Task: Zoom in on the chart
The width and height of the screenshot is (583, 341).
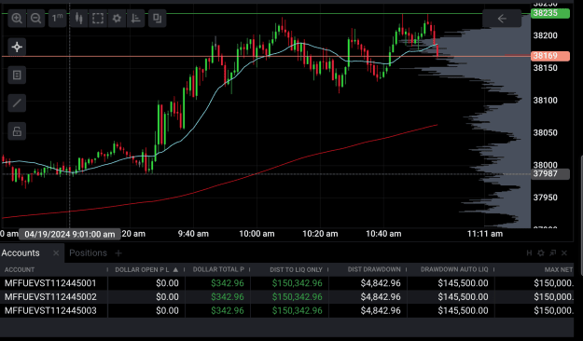Action: point(17,19)
